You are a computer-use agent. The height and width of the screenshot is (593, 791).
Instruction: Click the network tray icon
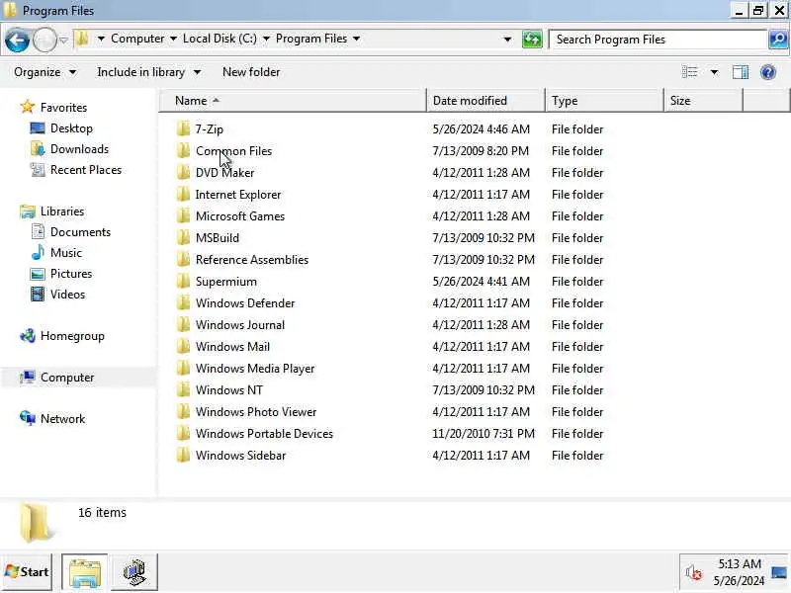pyautogui.click(x=779, y=572)
